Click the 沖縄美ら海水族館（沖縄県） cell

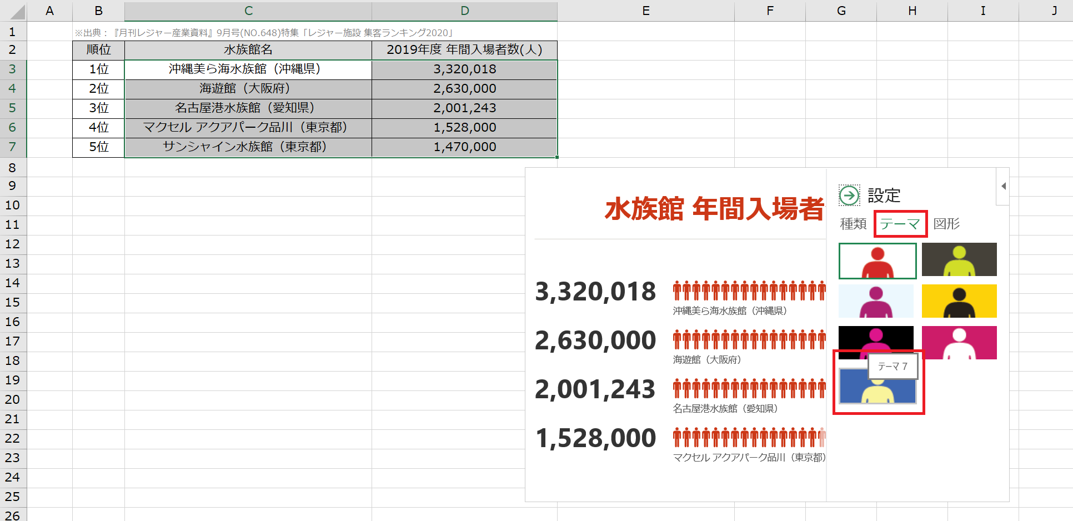[248, 69]
